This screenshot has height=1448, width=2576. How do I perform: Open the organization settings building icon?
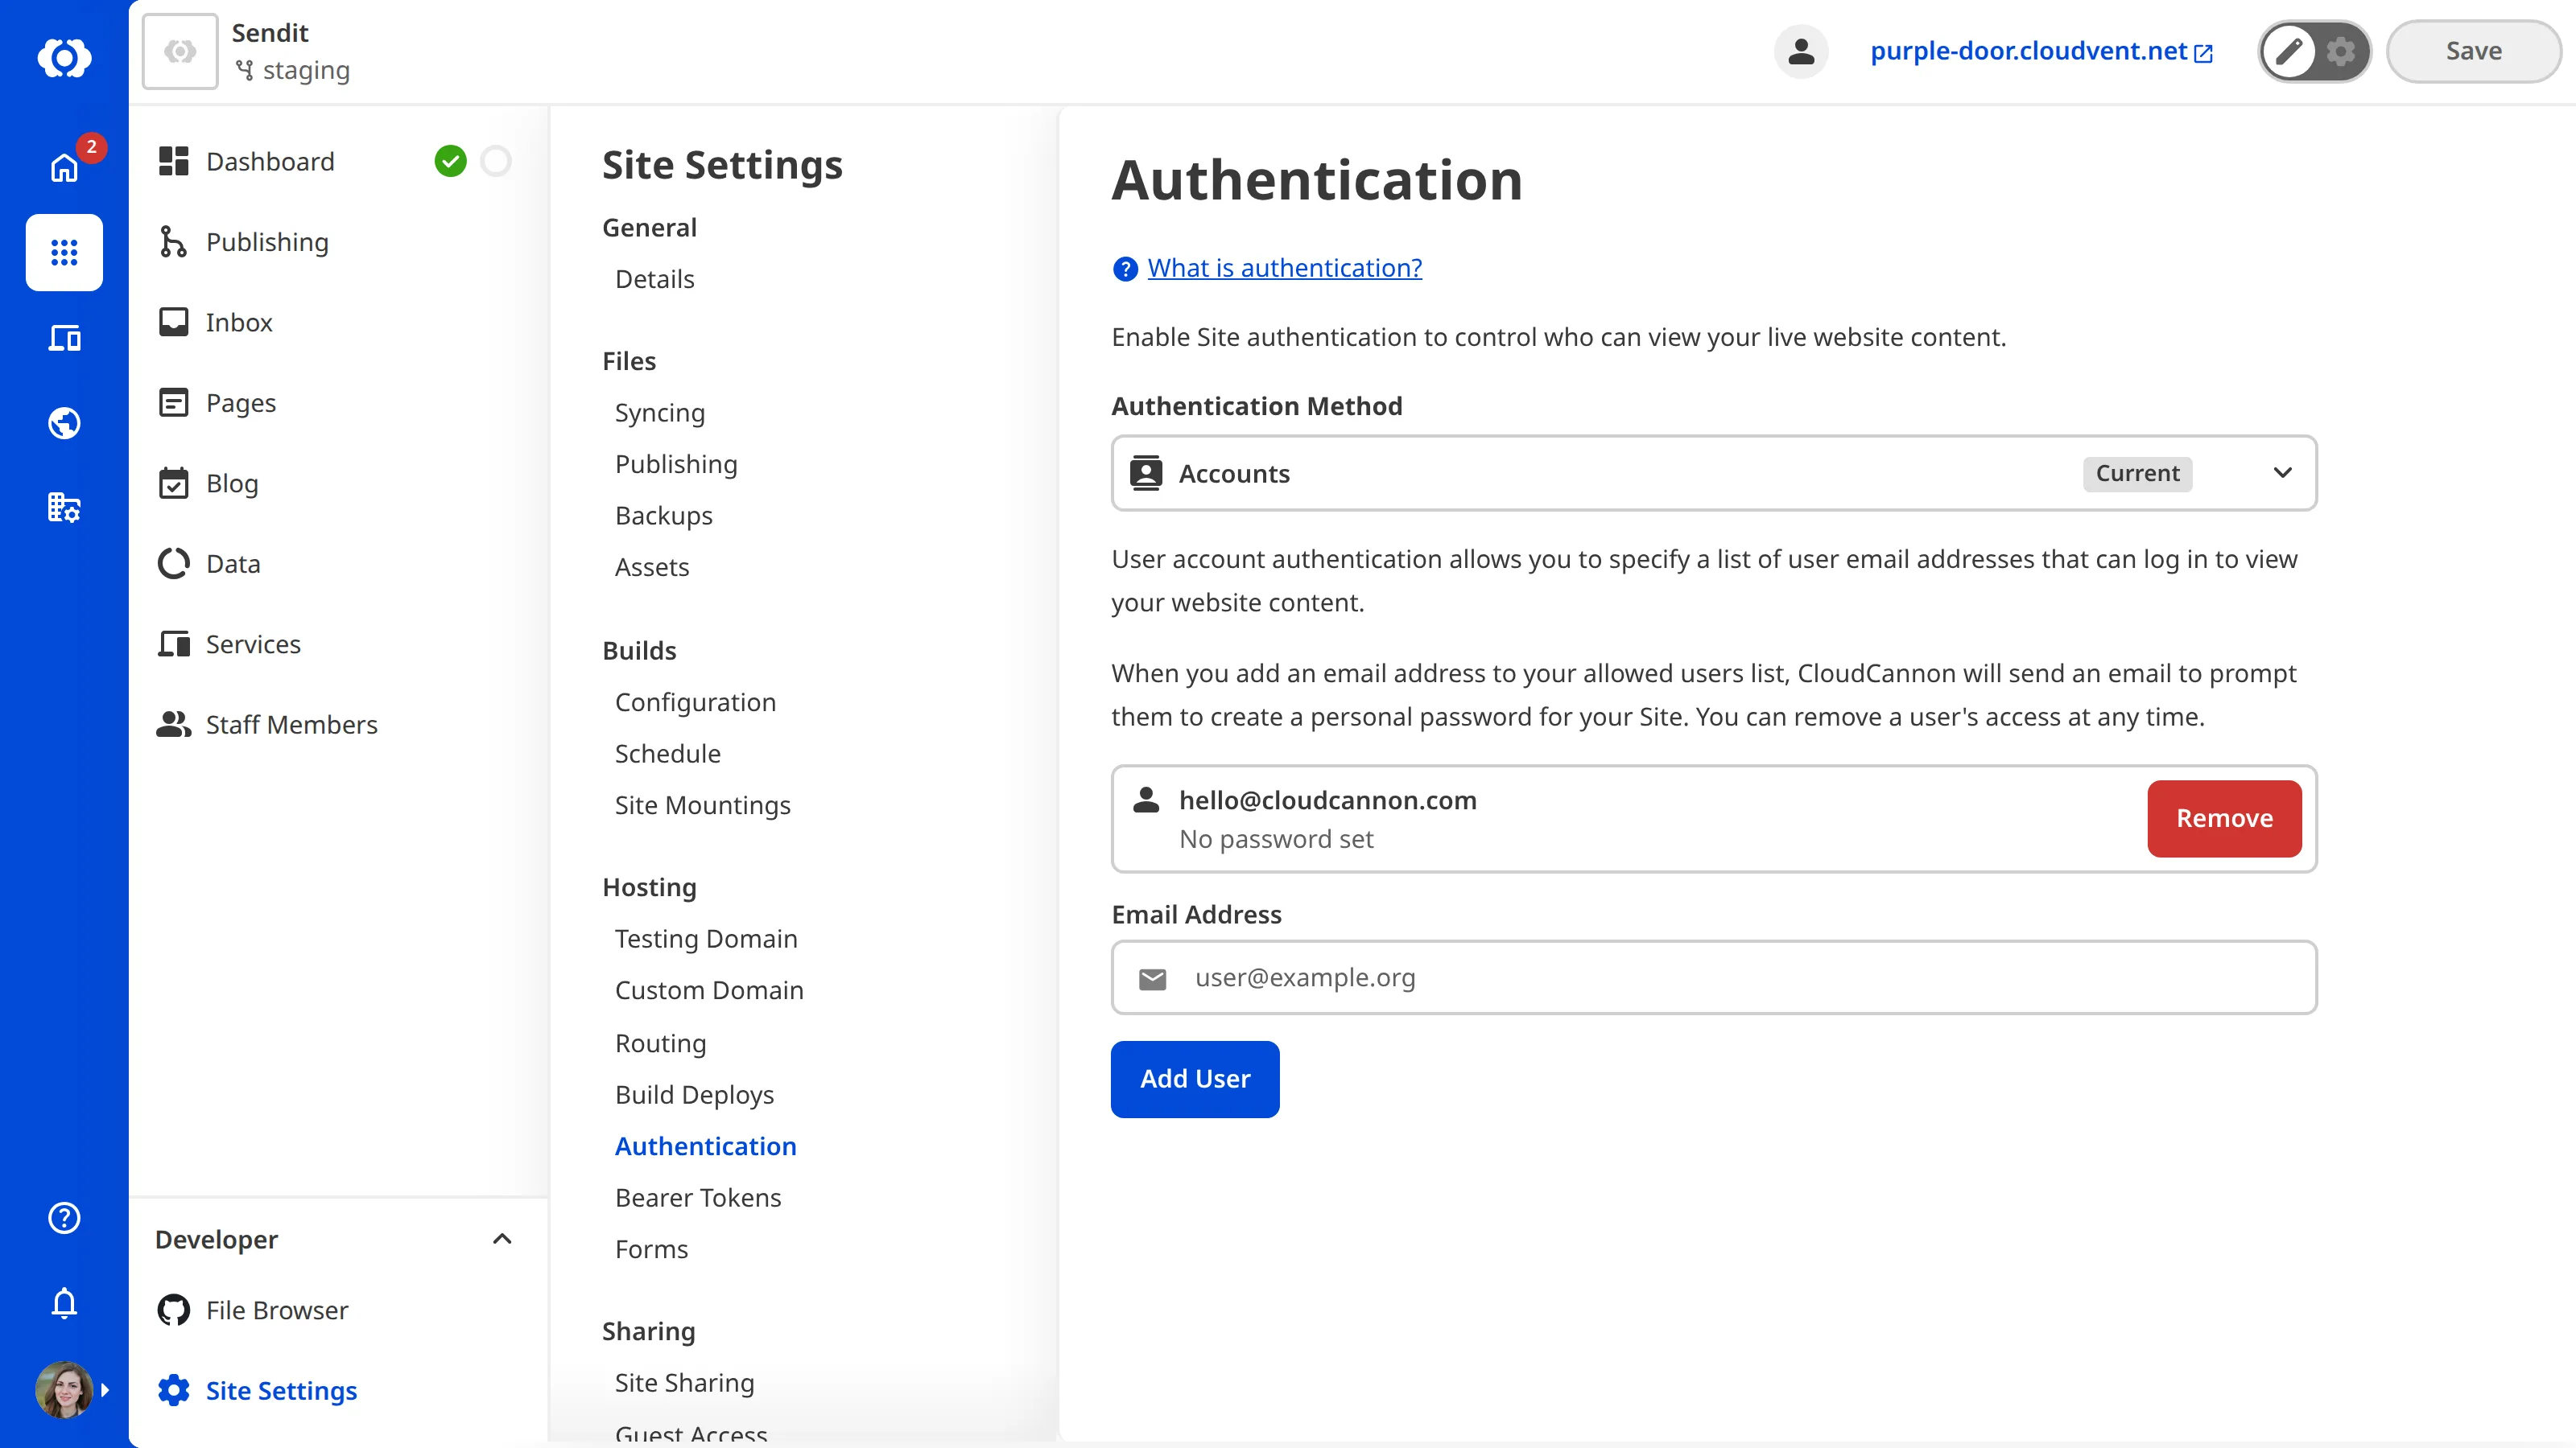[x=64, y=508]
